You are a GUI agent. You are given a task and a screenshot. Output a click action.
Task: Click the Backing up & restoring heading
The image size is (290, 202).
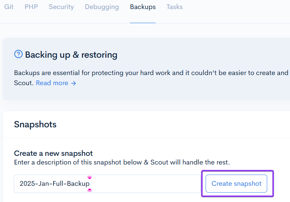pos(71,55)
